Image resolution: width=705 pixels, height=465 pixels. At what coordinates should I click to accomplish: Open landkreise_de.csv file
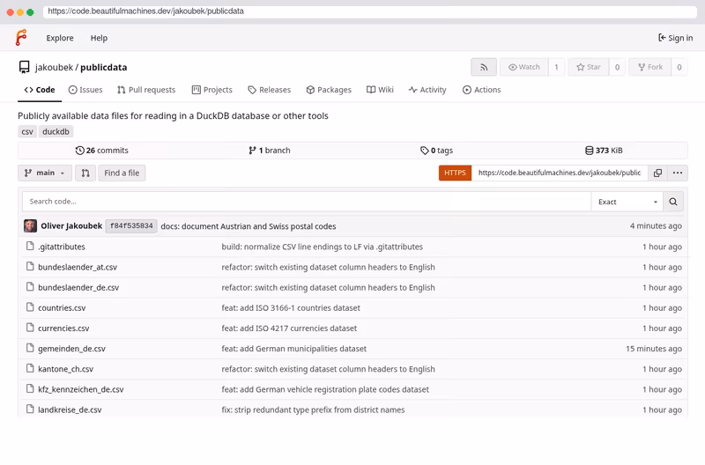pyautogui.click(x=70, y=410)
